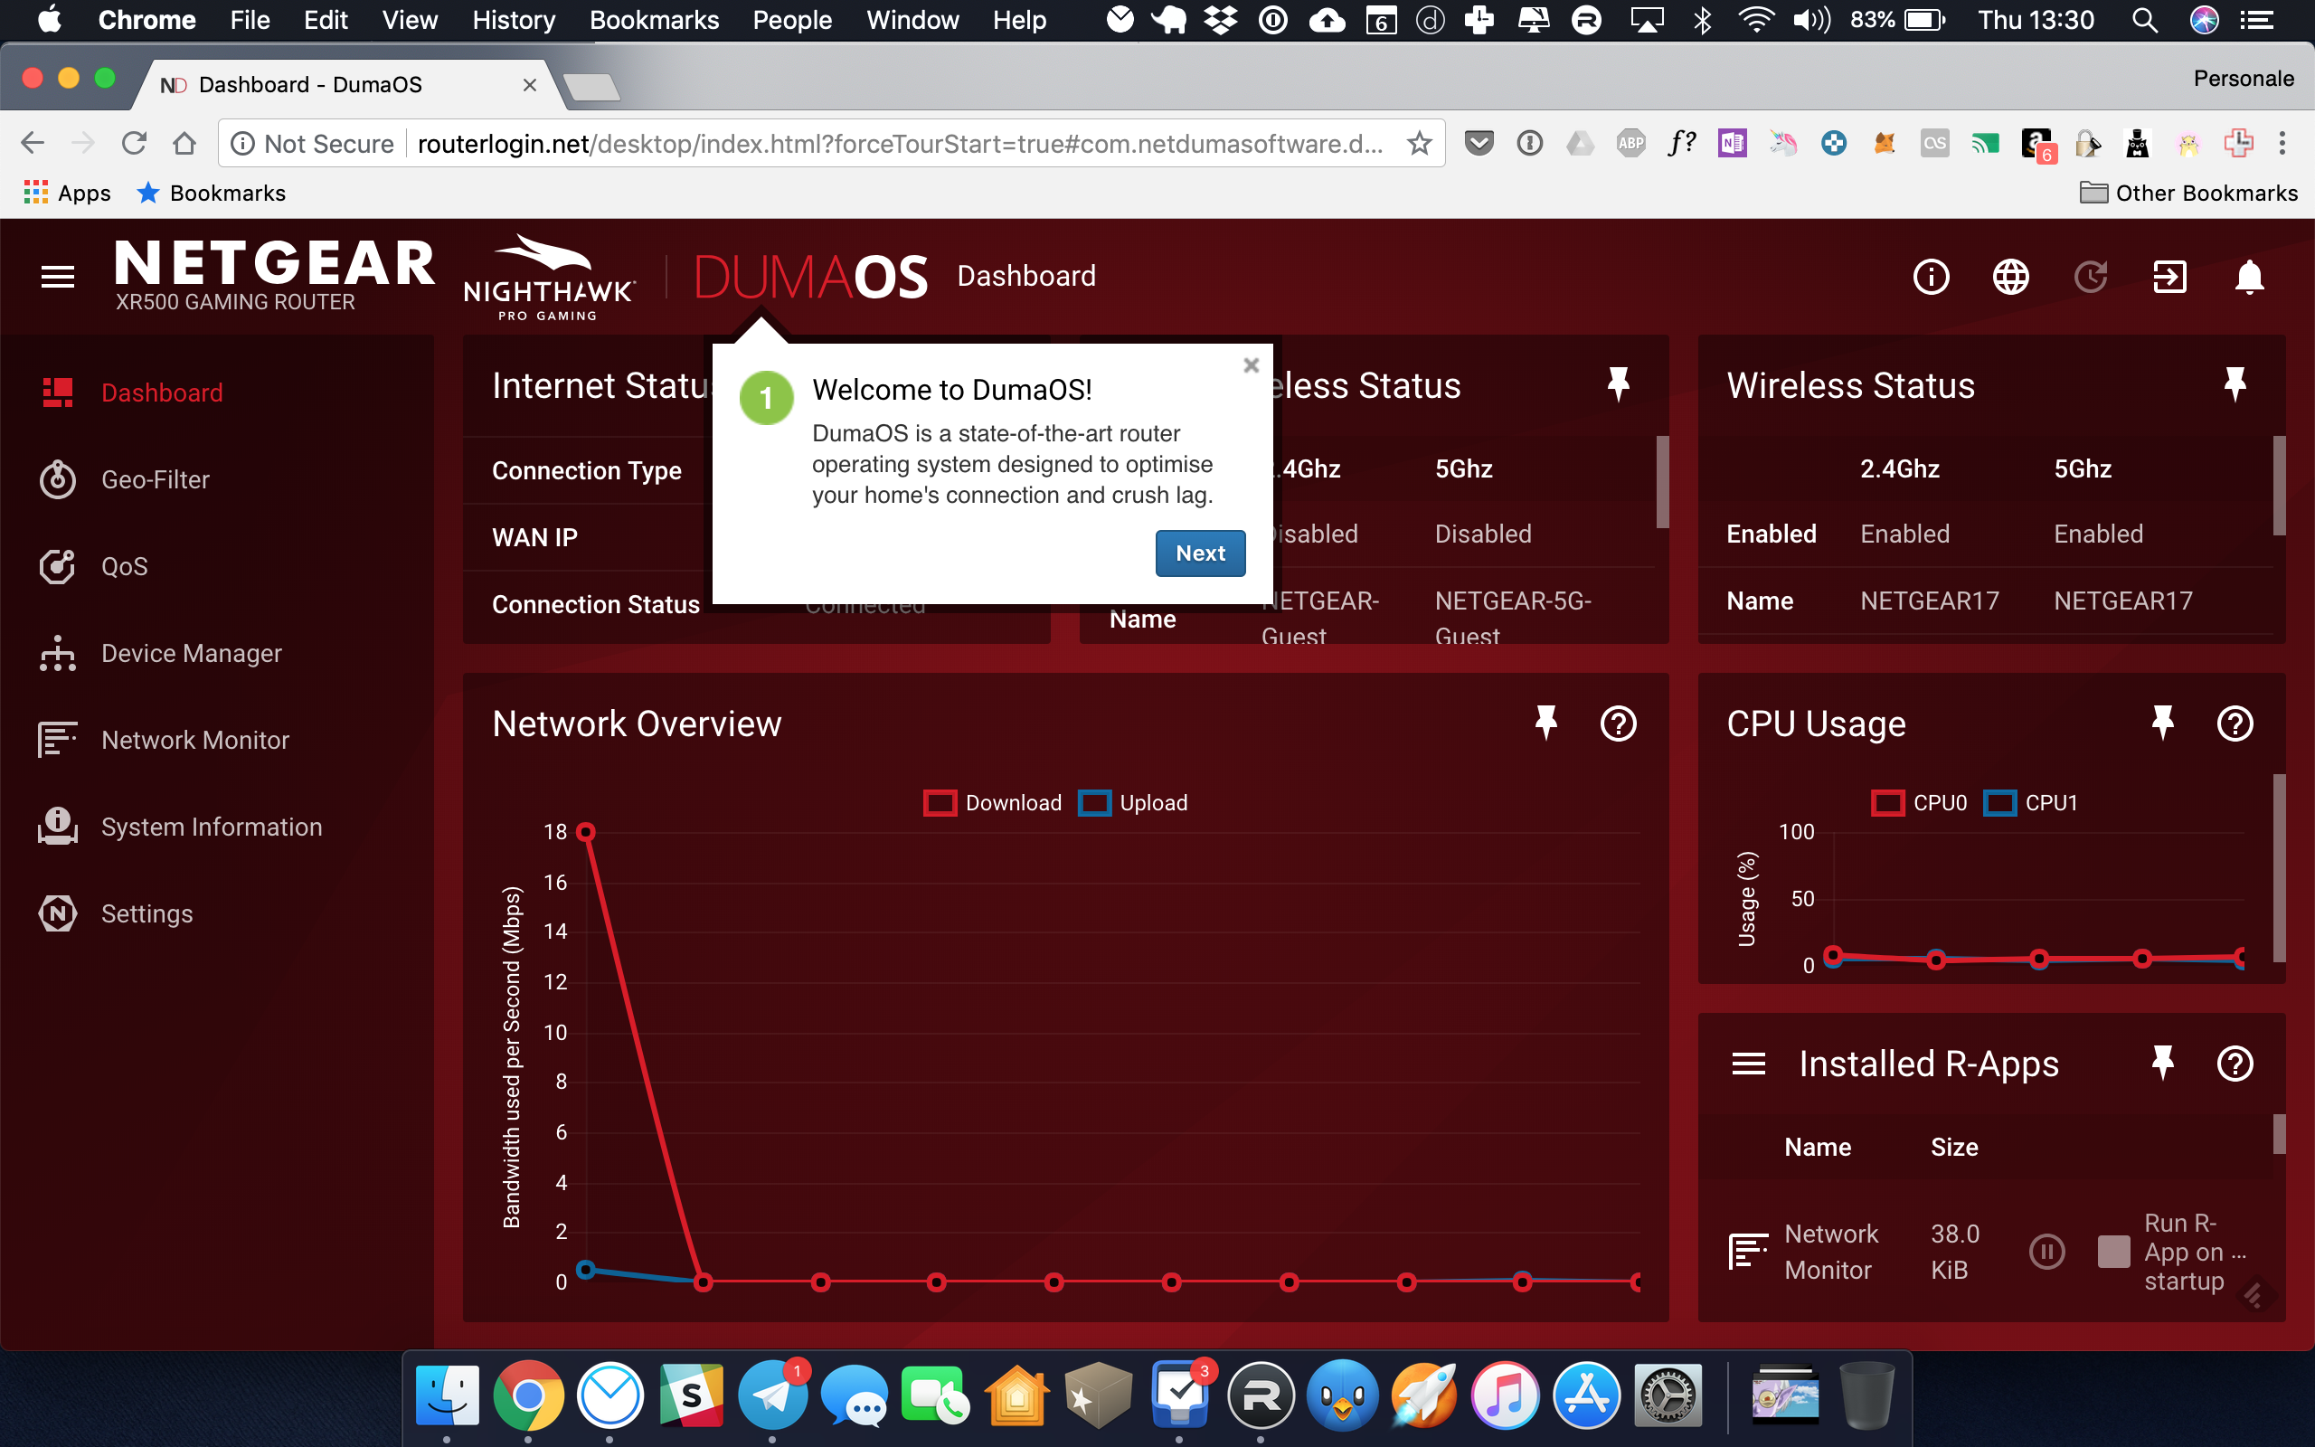Pause the Network Monitor R-App
The height and width of the screenshot is (1447, 2315).
2046,1251
